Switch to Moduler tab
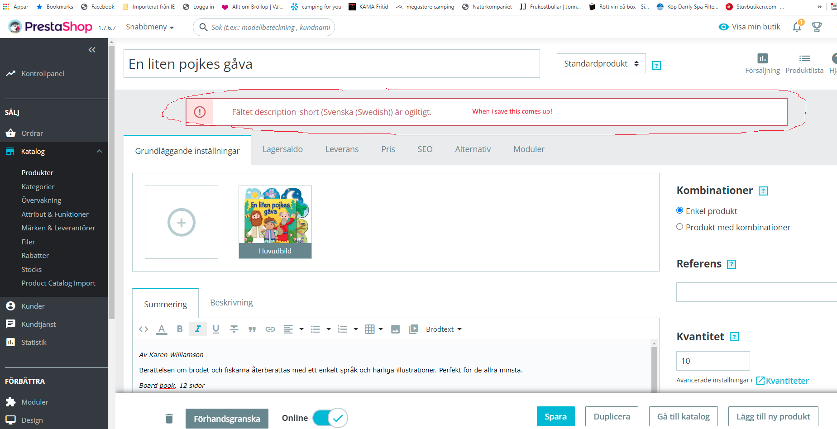Viewport: 837px width, 429px height. [529, 149]
